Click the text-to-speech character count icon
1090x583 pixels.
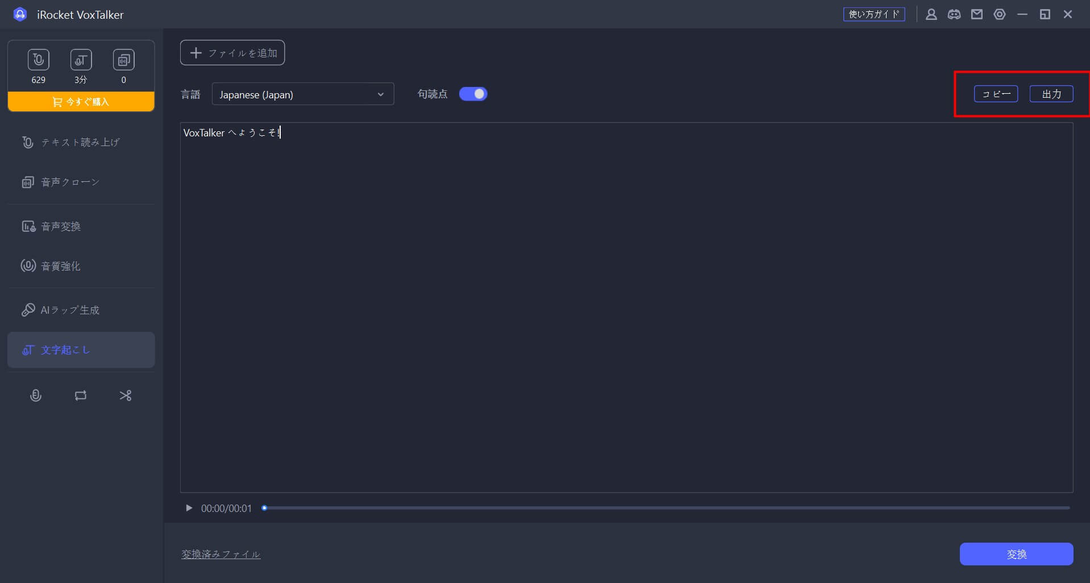point(39,60)
